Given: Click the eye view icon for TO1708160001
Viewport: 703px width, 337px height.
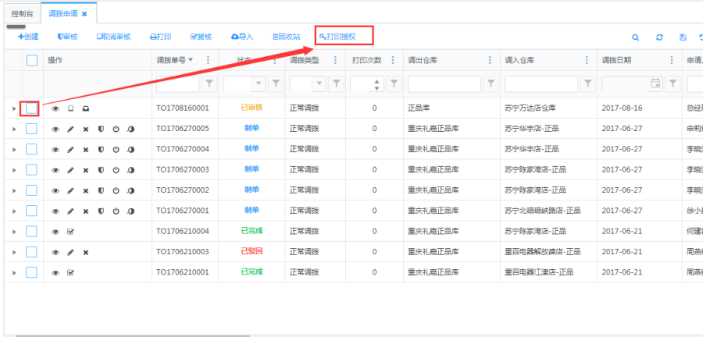Looking at the screenshot, I should click(x=55, y=108).
